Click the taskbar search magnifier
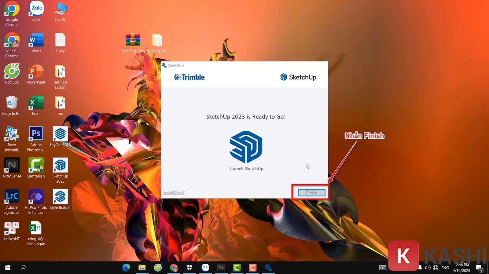The width and height of the screenshot is (489, 274). point(23,268)
